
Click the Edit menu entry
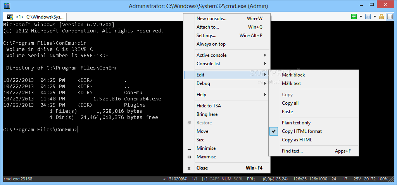pyautogui.click(x=226, y=75)
